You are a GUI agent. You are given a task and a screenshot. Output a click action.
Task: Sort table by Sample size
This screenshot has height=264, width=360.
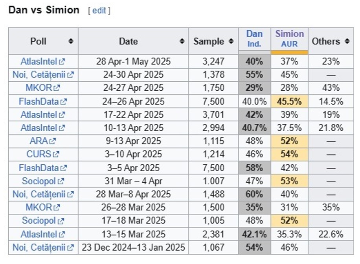tap(231, 41)
